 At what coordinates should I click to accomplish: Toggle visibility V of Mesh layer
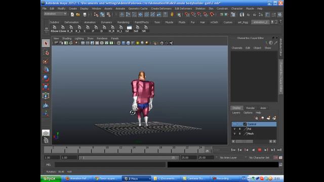pos(234,133)
